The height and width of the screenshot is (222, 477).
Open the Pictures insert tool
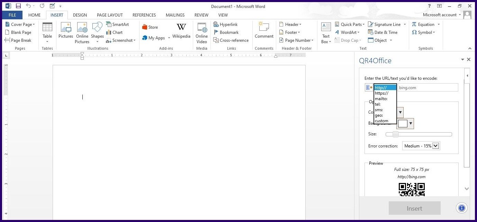click(x=65, y=32)
